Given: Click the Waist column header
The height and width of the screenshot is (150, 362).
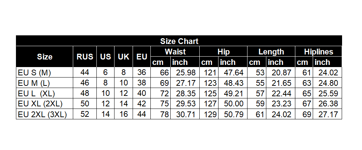Looking at the screenshot, I should click(175, 52).
